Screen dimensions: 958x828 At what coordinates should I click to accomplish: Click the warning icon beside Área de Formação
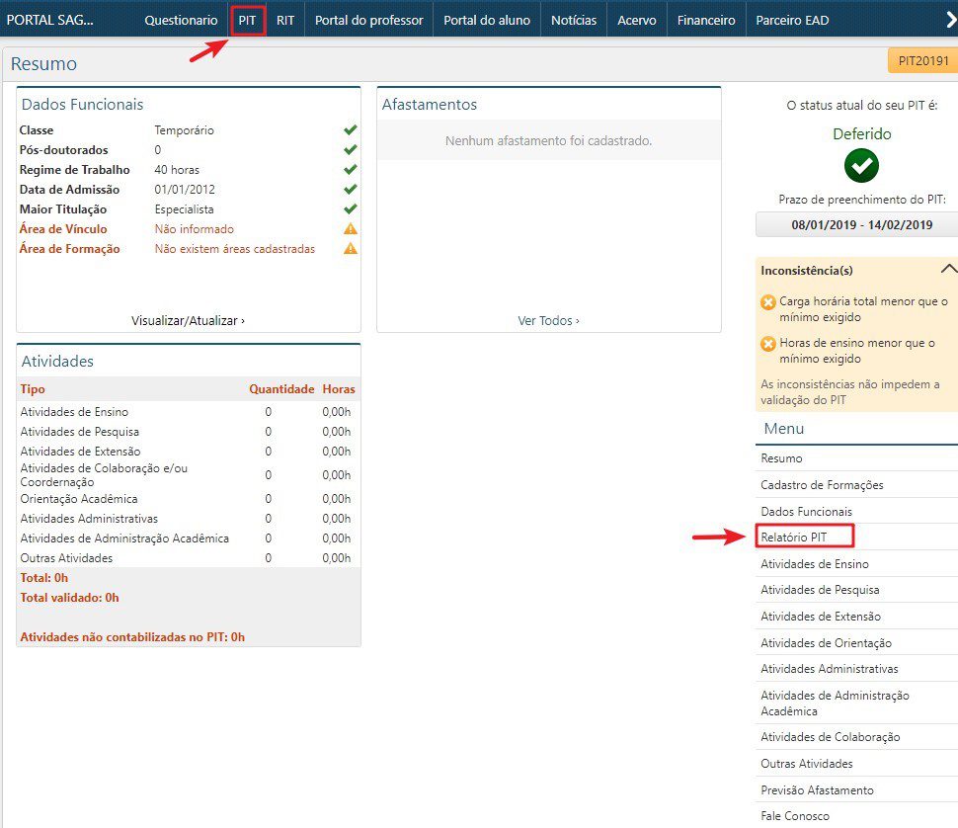tap(350, 249)
